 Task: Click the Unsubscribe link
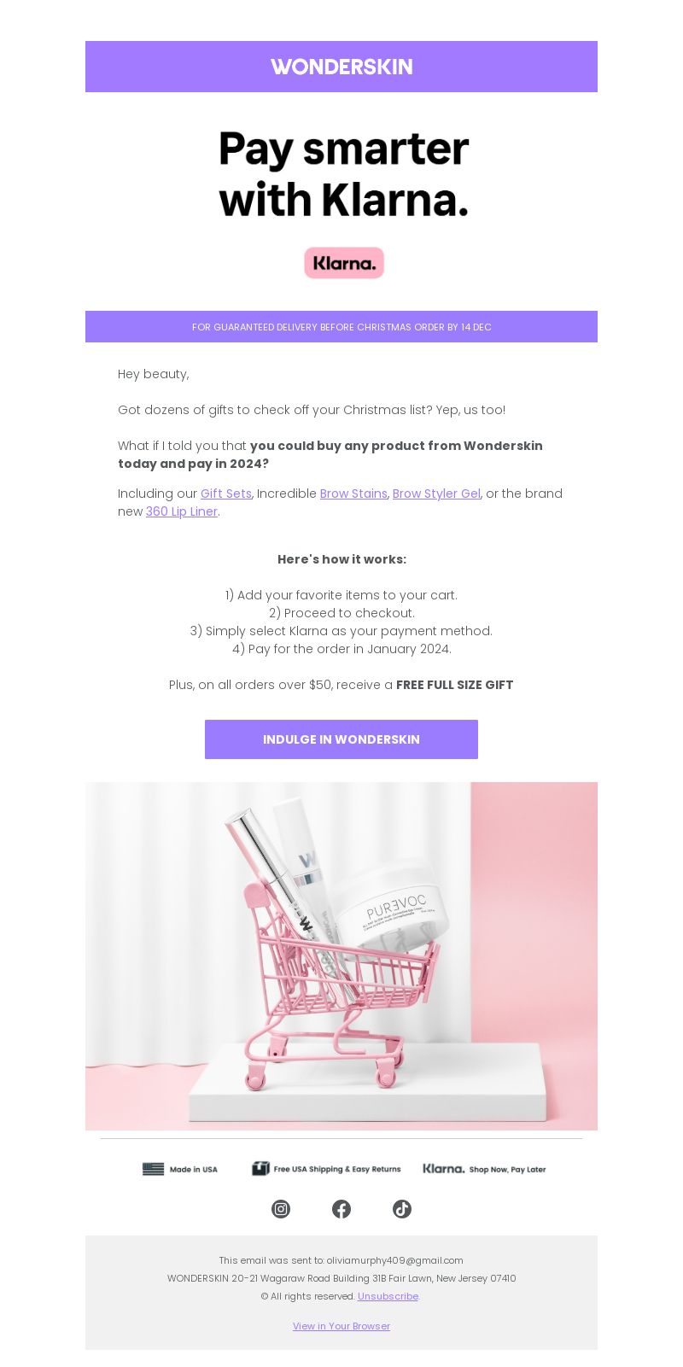click(388, 1296)
